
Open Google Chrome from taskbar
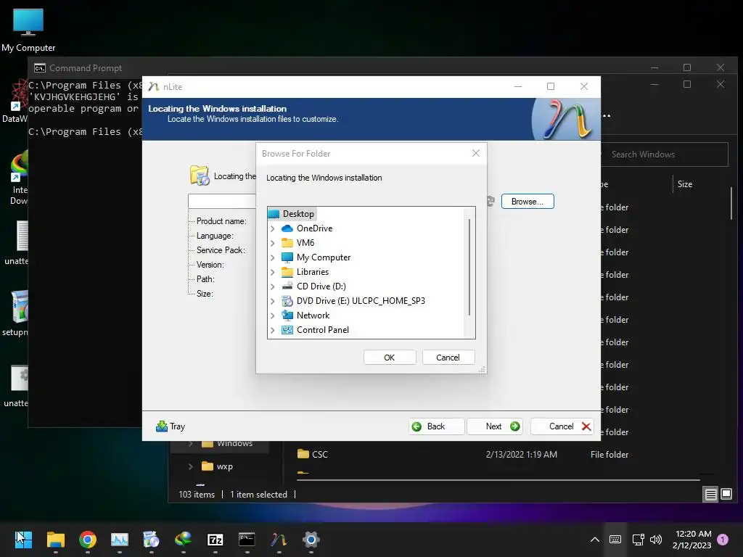click(88, 540)
